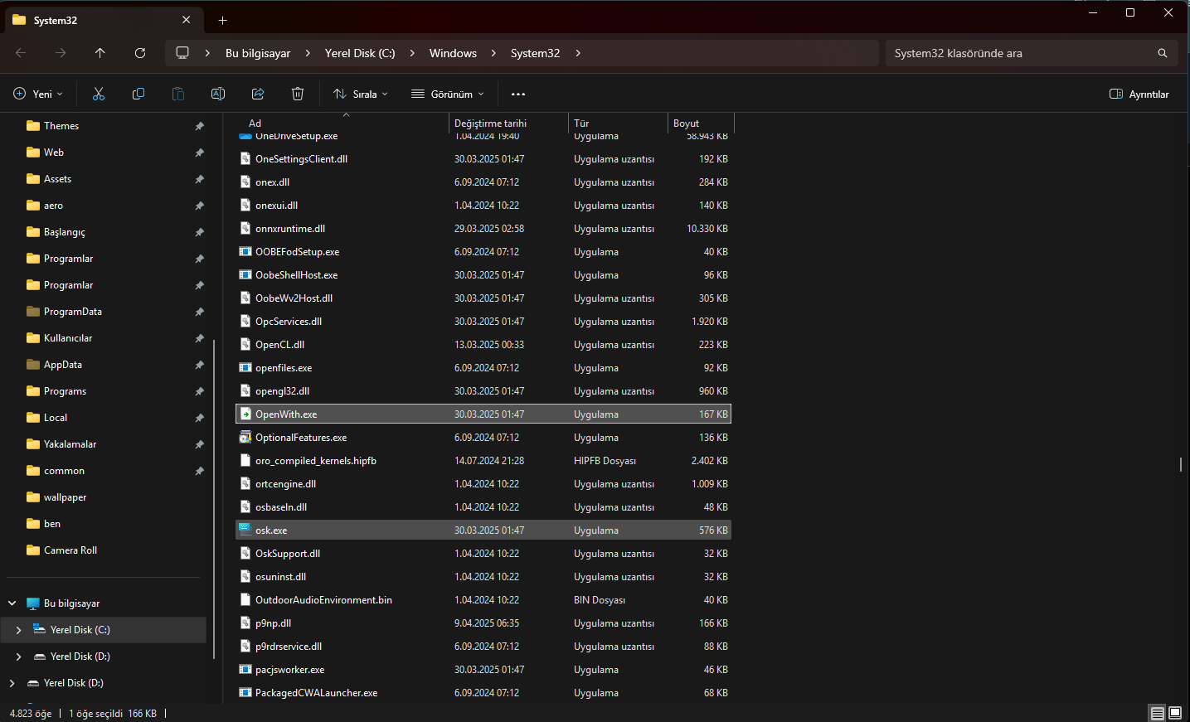Click the osk.exe keyboard file icon

click(245, 530)
